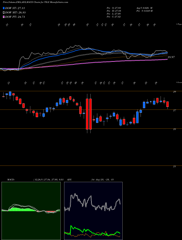Click the 'Pre O: 27.88' open value
The height and width of the screenshot is (240, 182).
(x=114, y=8)
